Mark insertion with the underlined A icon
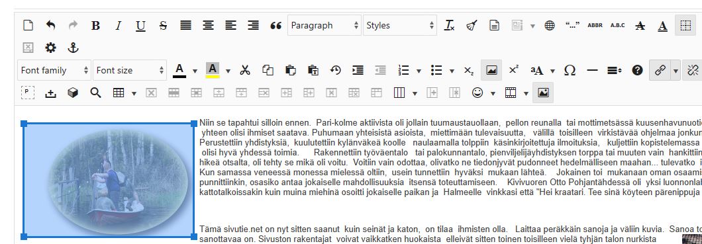This screenshot has width=702, height=244. (663, 26)
